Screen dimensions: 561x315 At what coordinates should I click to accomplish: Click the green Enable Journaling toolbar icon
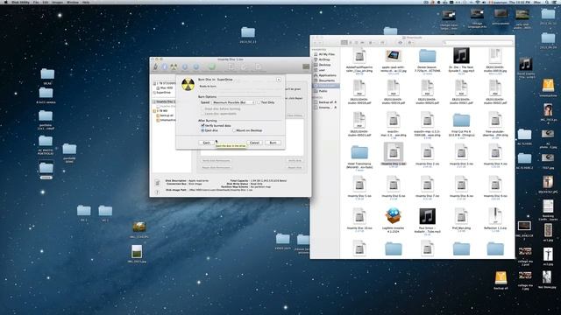(x=212, y=66)
